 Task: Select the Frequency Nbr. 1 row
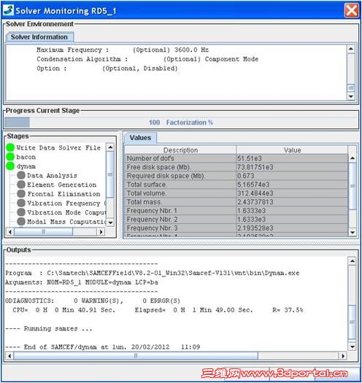coord(236,211)
